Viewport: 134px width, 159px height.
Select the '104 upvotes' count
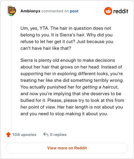[x=24, y=135]
